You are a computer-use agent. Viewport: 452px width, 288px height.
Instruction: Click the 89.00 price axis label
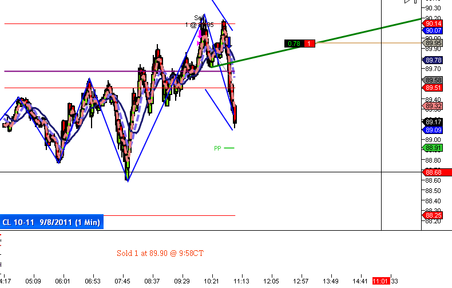(x=433, y=140)
